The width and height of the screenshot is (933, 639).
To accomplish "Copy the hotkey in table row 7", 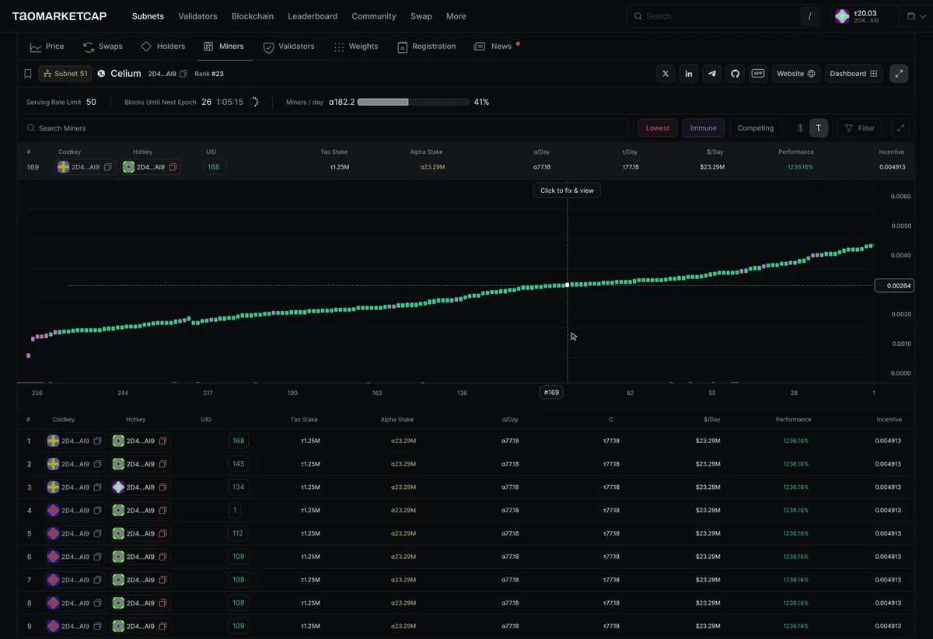I will (x=163, y=580).
